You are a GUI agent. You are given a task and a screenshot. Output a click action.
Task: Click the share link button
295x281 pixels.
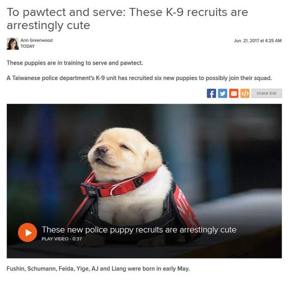(x=266, y=94)
